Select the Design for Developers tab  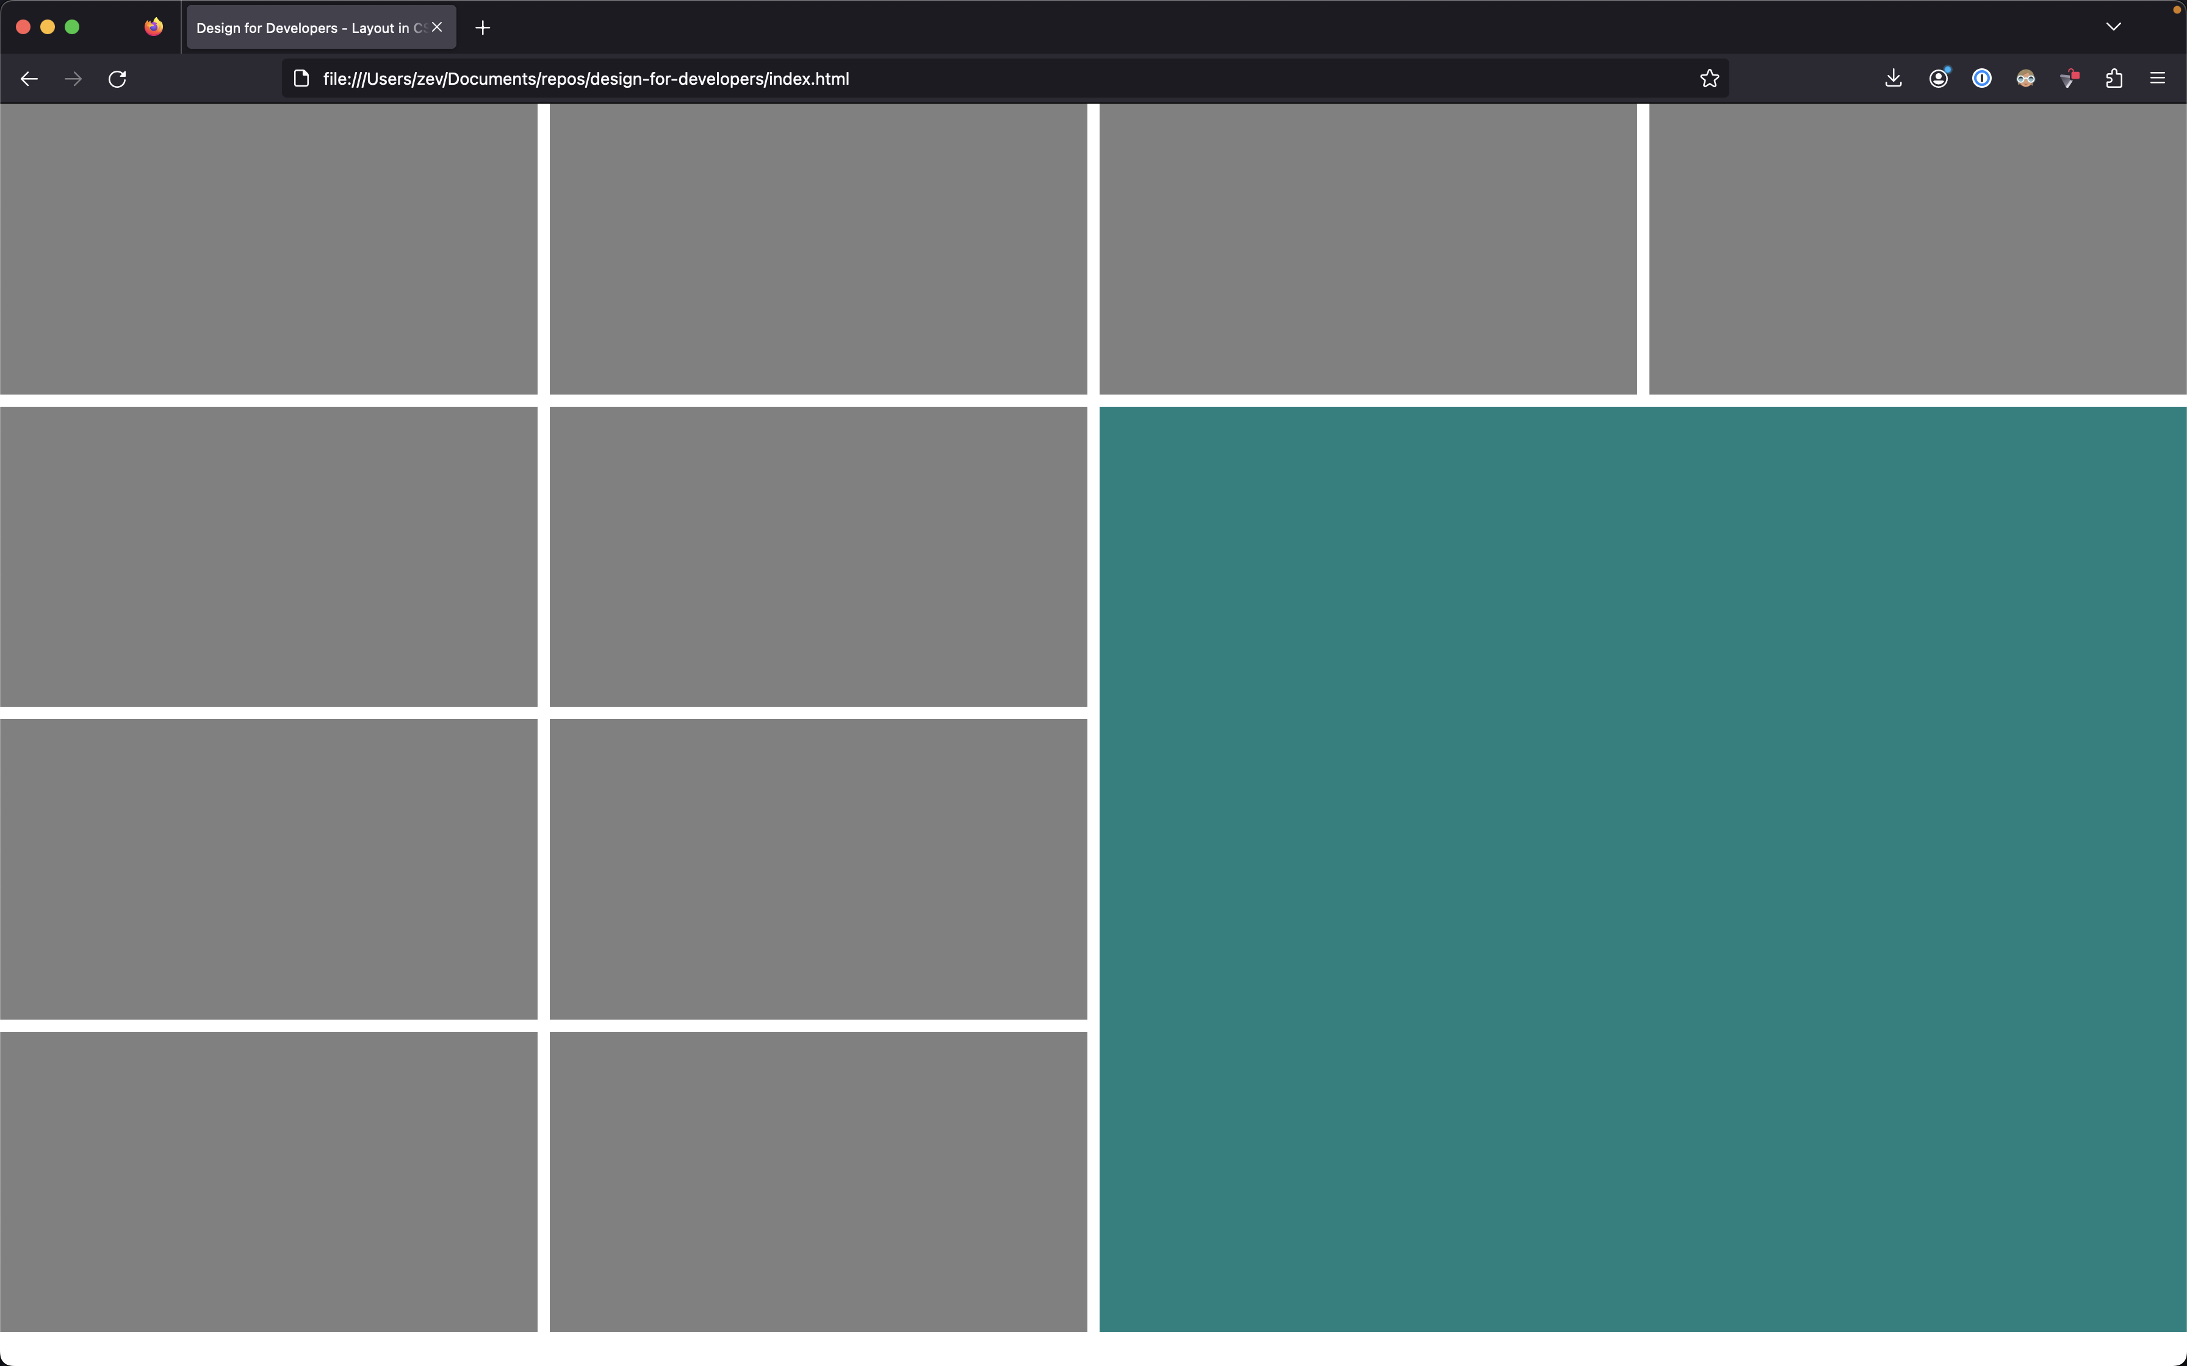[x=308, y=28]
